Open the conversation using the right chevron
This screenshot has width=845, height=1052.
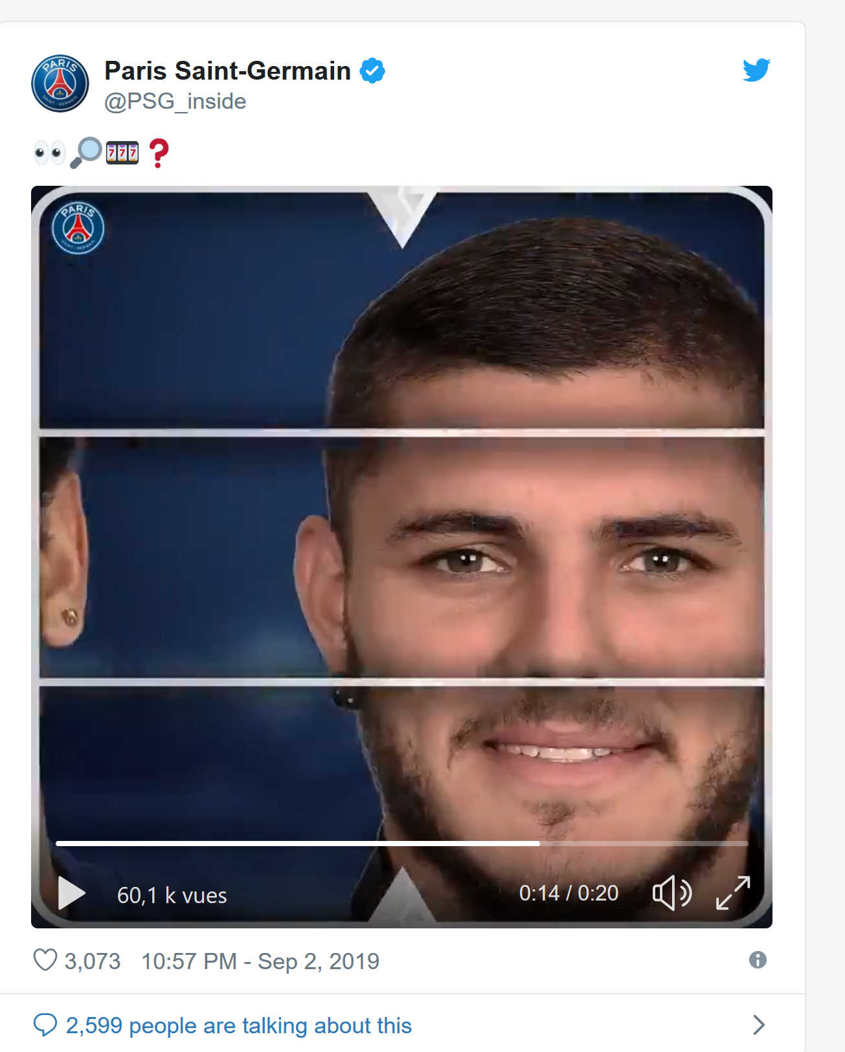[759, 1025]
